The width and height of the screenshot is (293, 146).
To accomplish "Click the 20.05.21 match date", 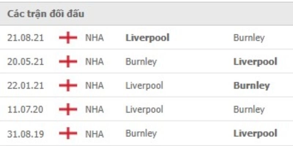I will (26, 62).
